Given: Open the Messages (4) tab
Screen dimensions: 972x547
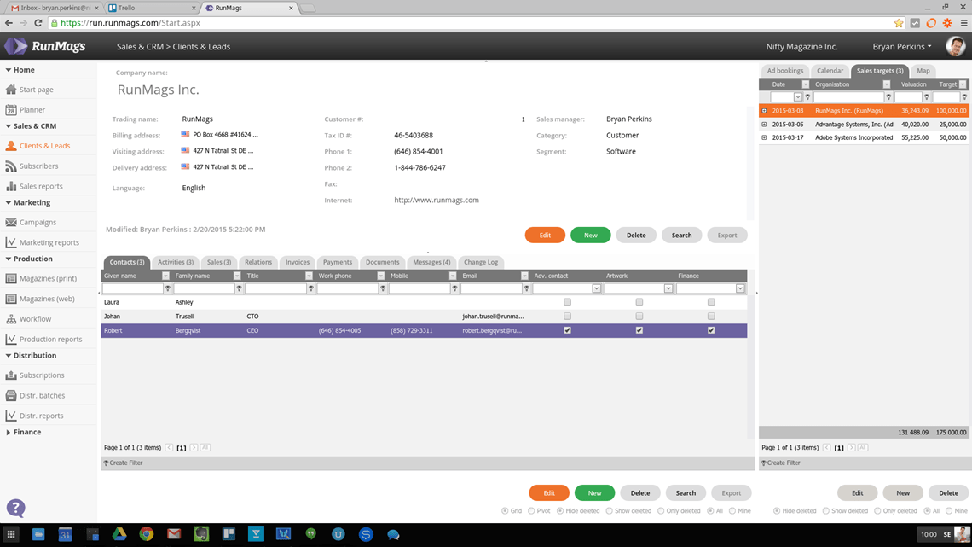Looking at the screenshot, I should 431,262.
